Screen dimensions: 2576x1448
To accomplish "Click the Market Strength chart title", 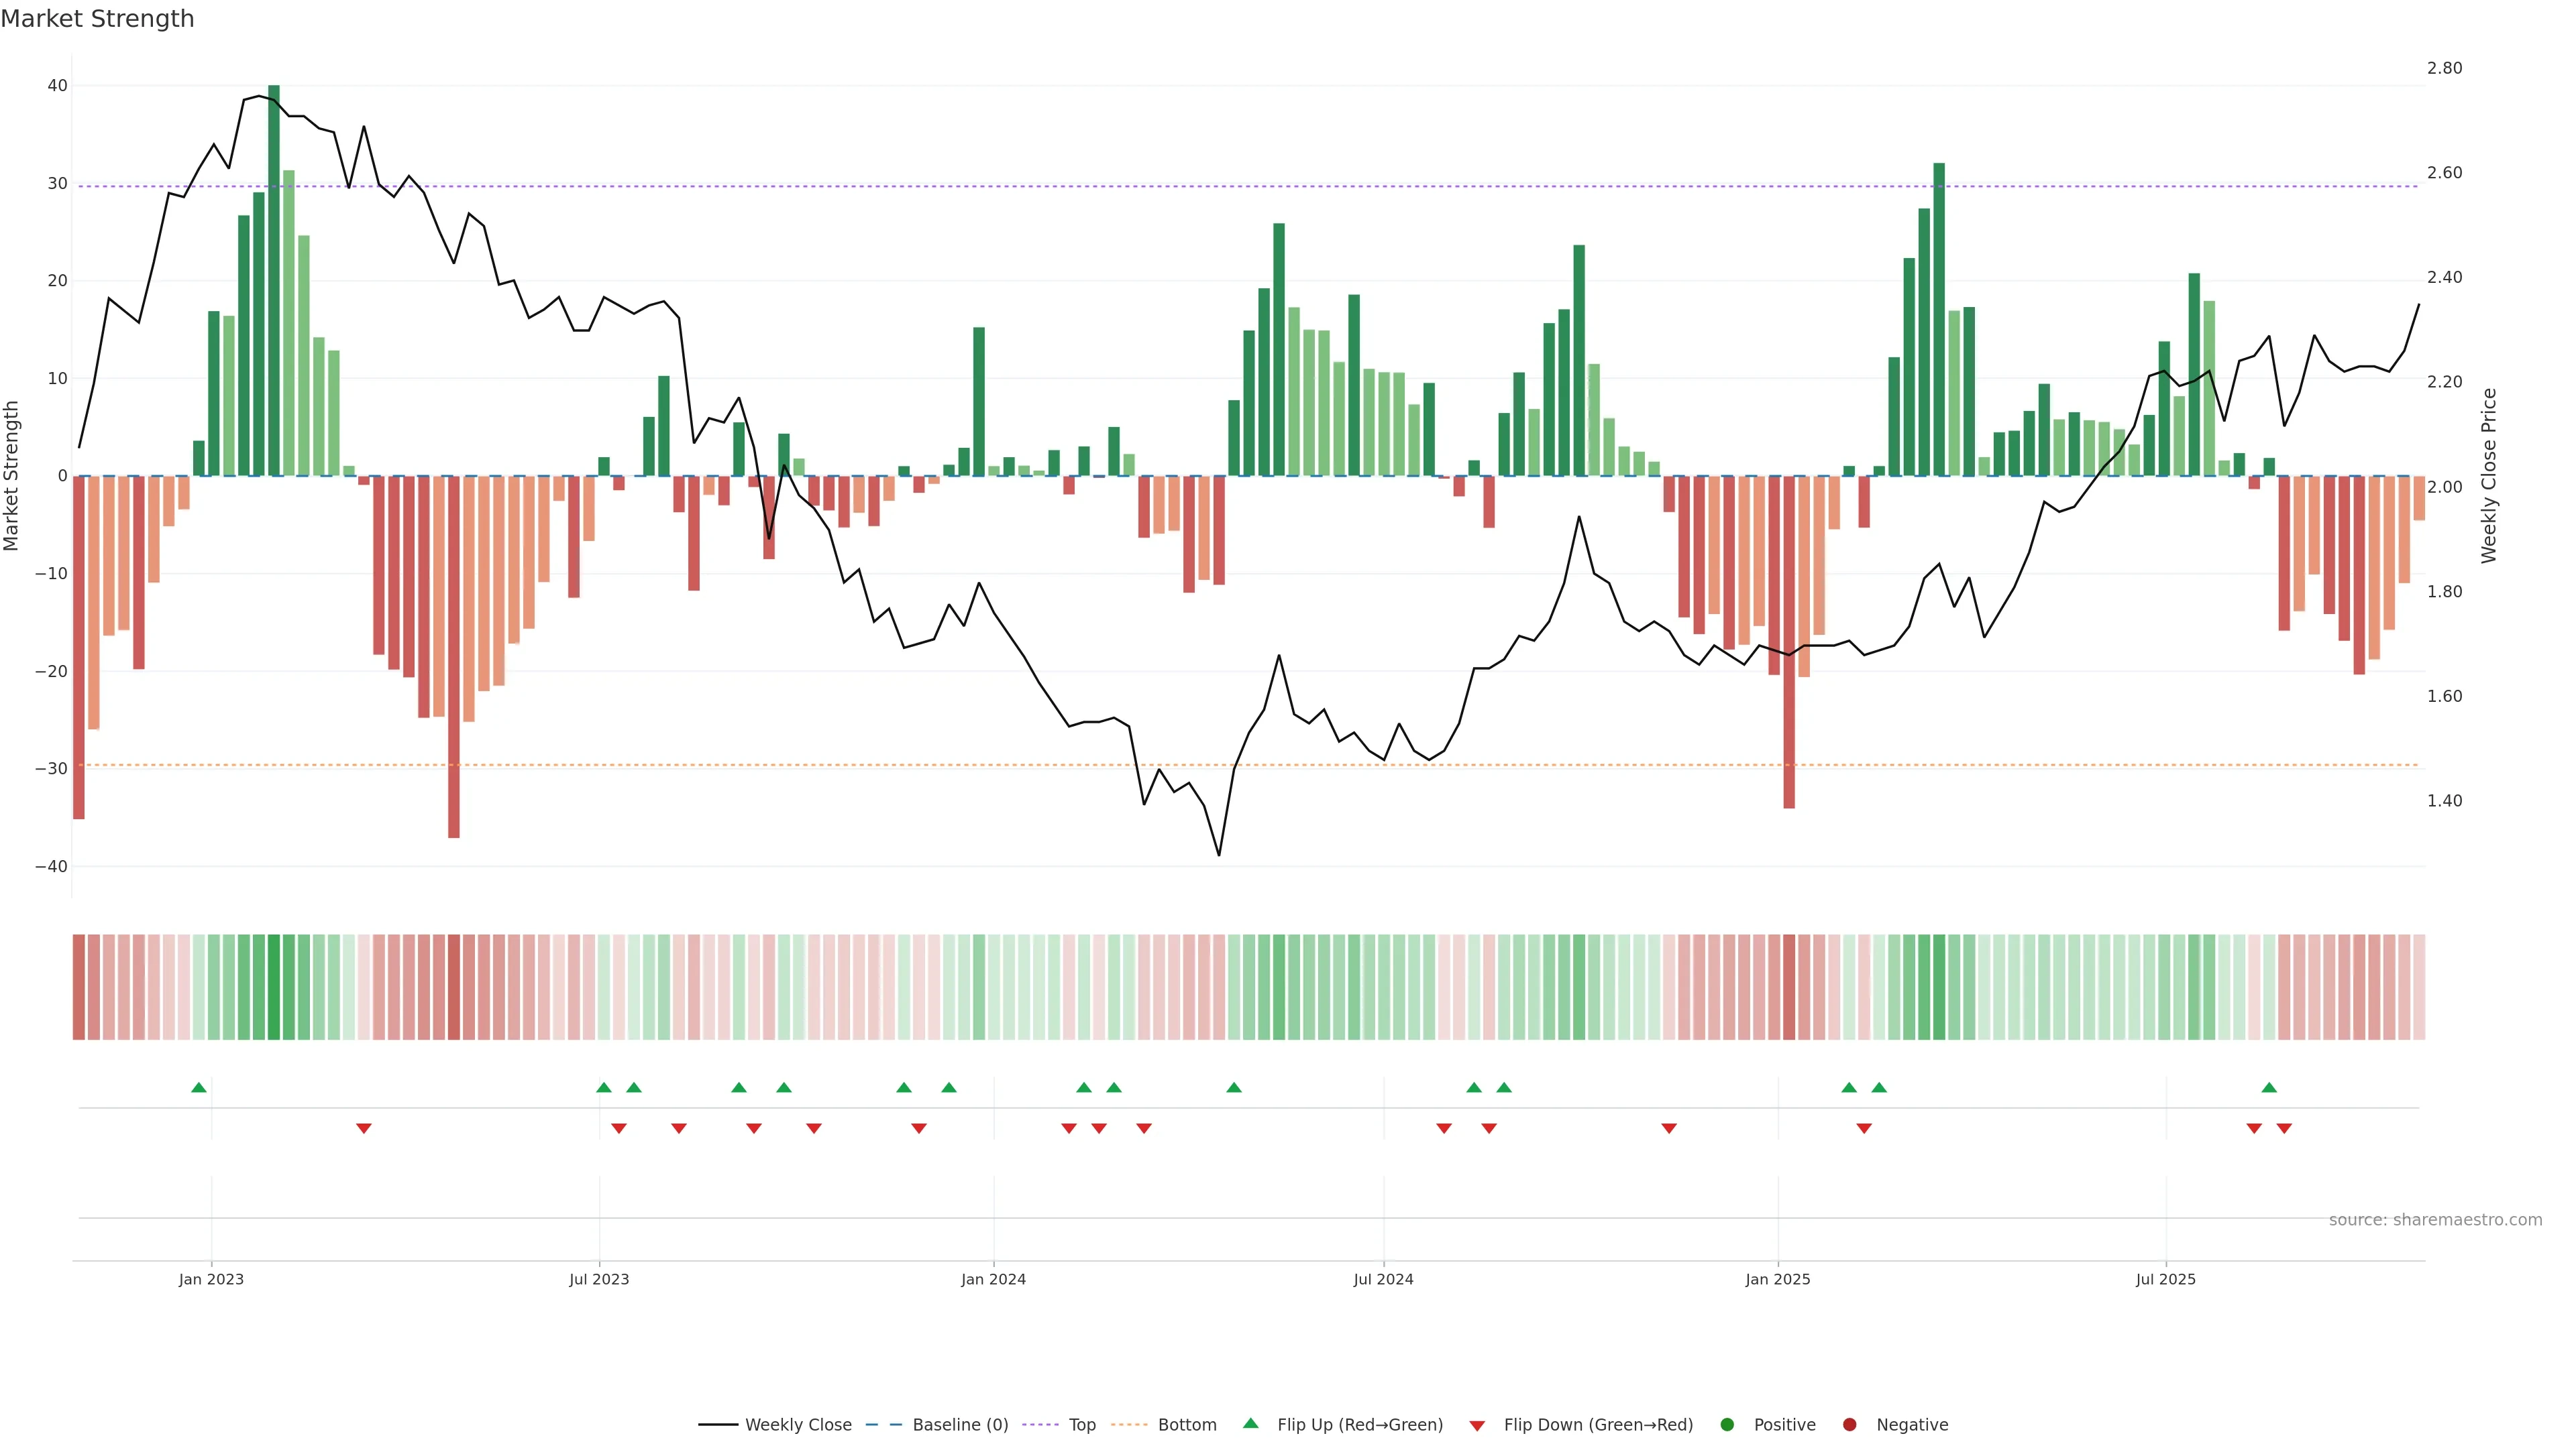I will [97, 18].
